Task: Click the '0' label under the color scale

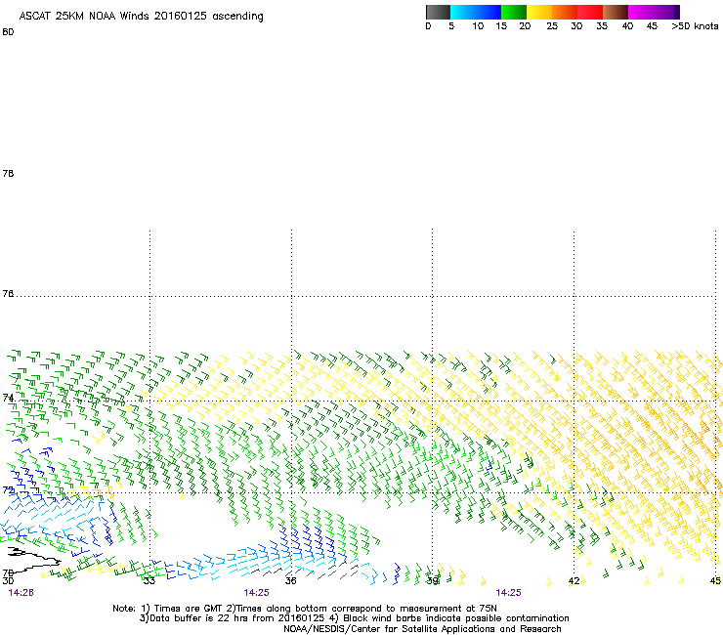Action: click(428, 26)
